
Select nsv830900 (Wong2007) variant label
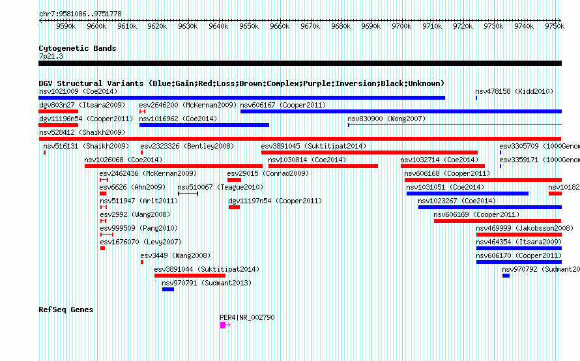click(x=386, y=119)
